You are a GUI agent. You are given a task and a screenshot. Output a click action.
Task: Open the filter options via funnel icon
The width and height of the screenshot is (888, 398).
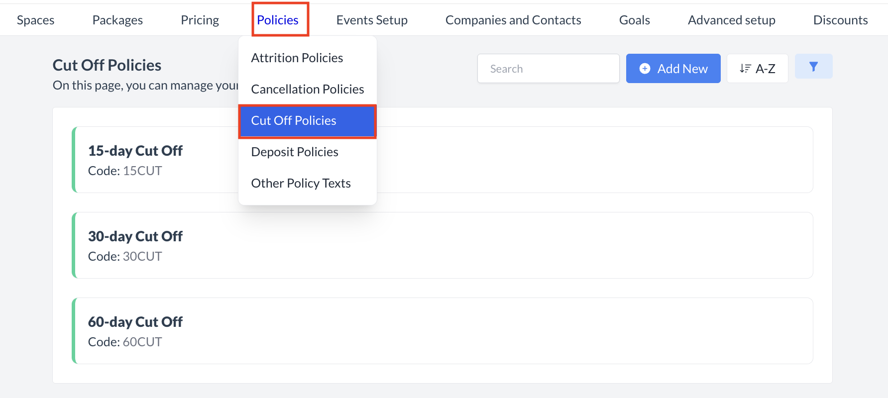[813, 66]
